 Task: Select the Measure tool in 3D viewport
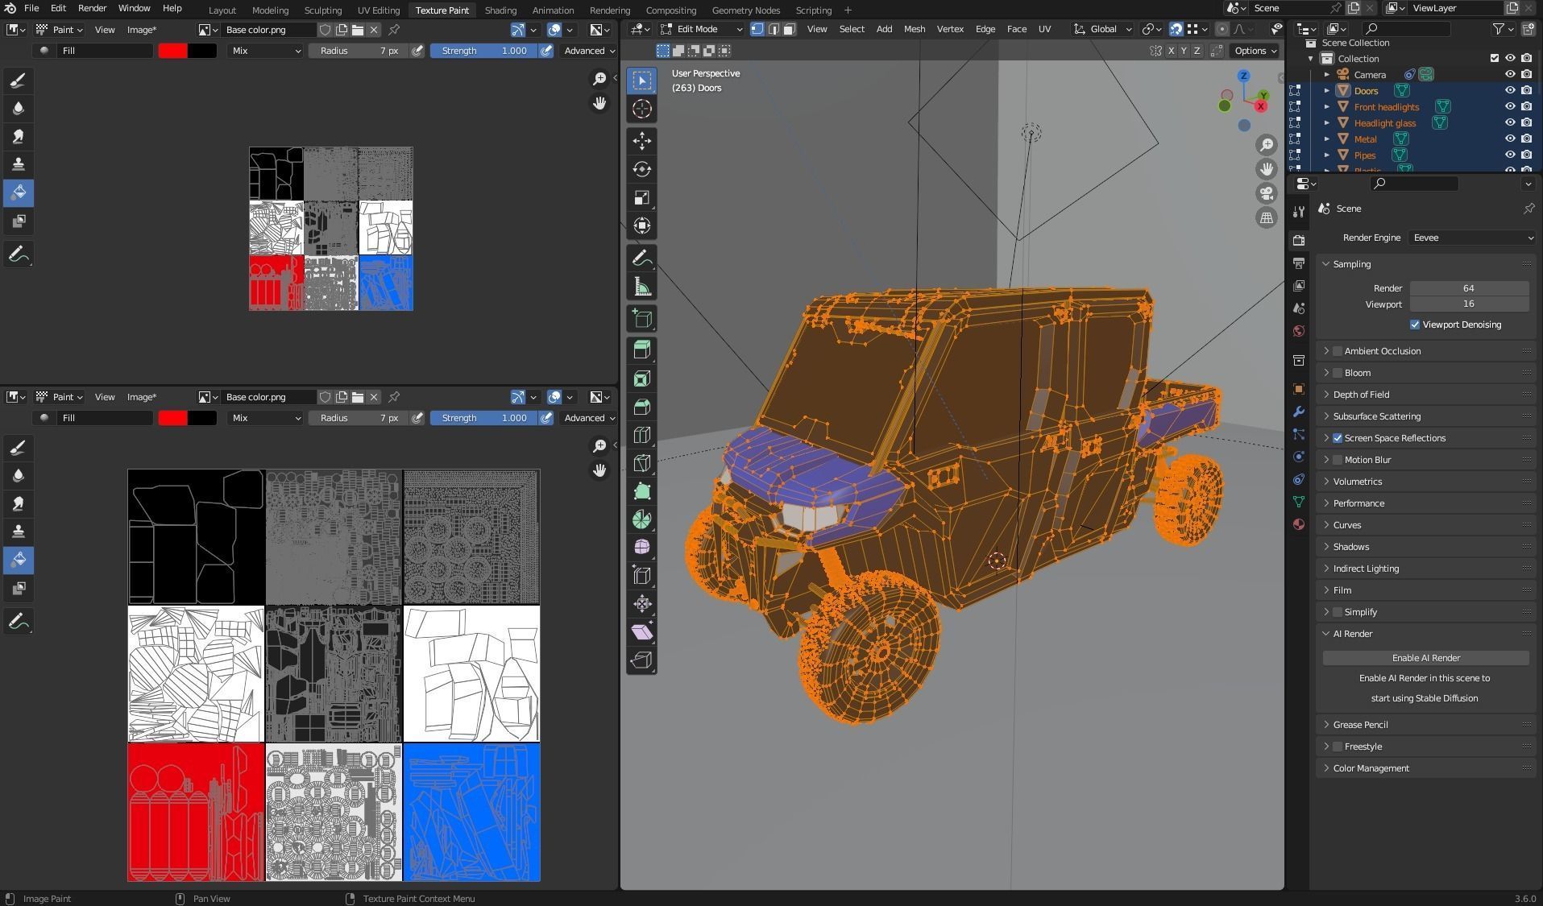click(x=642, y=287)
